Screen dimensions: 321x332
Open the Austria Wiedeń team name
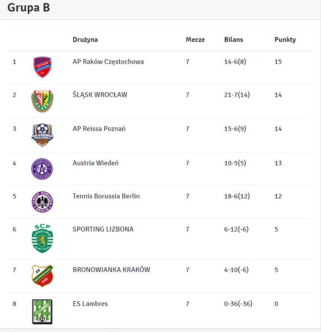tap(95, 163)
